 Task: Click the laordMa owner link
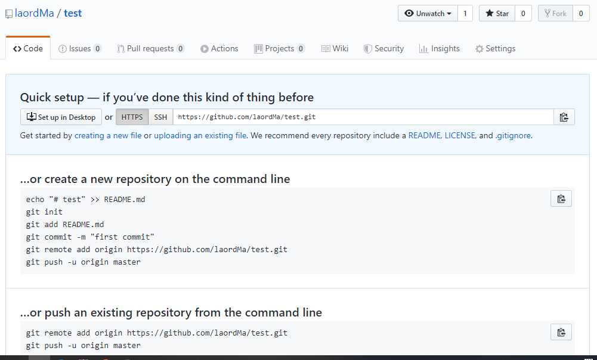coord(34,13)
